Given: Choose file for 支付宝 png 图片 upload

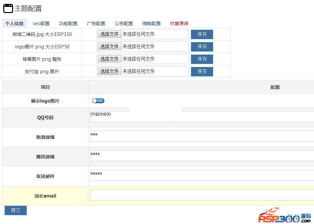Looking at the screenshot, I should pos(109,71).
